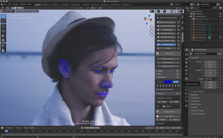
Task: Click the Add images picture icon
Action: click(x=157, y=54)
